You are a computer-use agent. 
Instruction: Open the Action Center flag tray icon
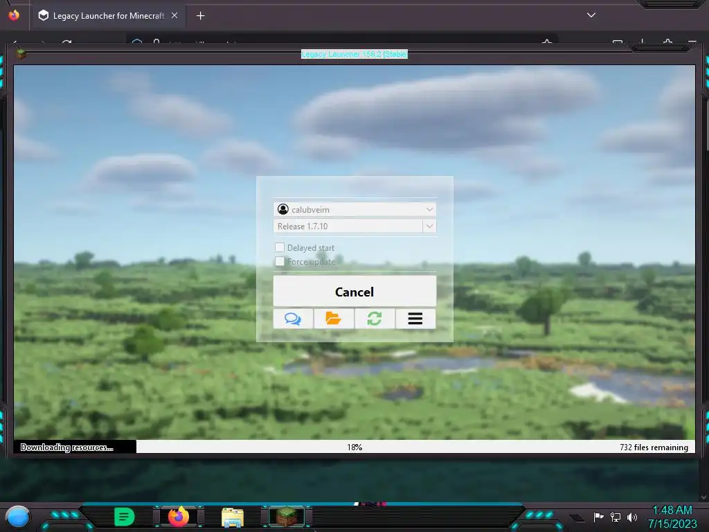[x=598, y=517]
